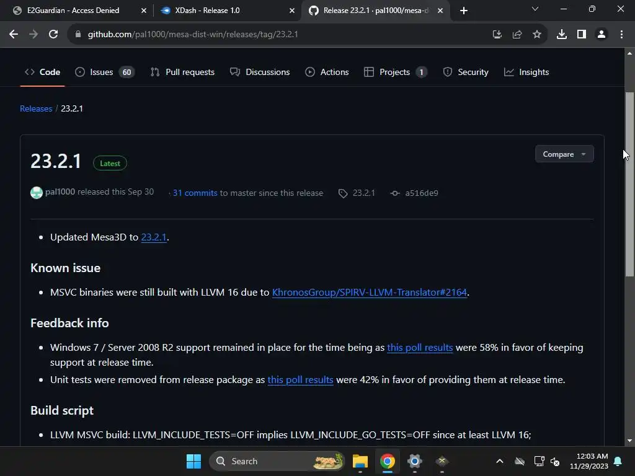Close the E2Guardian tab
635x476 pixels.
click(x=144, y=11)
